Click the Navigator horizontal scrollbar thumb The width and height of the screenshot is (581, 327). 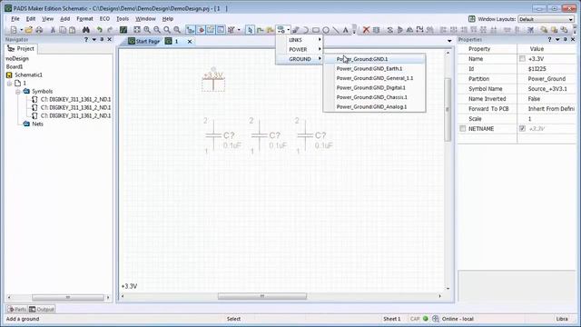pos(68,297)
